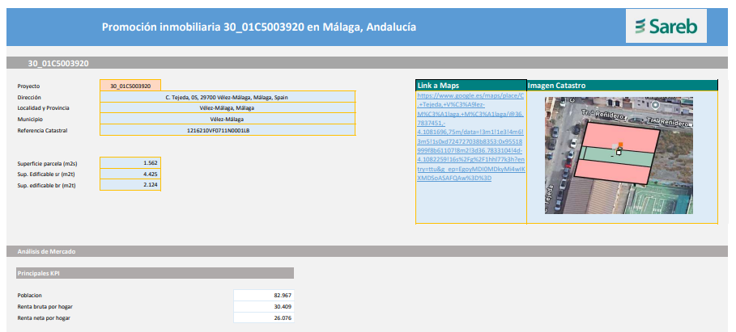Click the Sareb logo
Image resolution: width=736 pixels, height=332 pixels.
click(x=666, y=26)
